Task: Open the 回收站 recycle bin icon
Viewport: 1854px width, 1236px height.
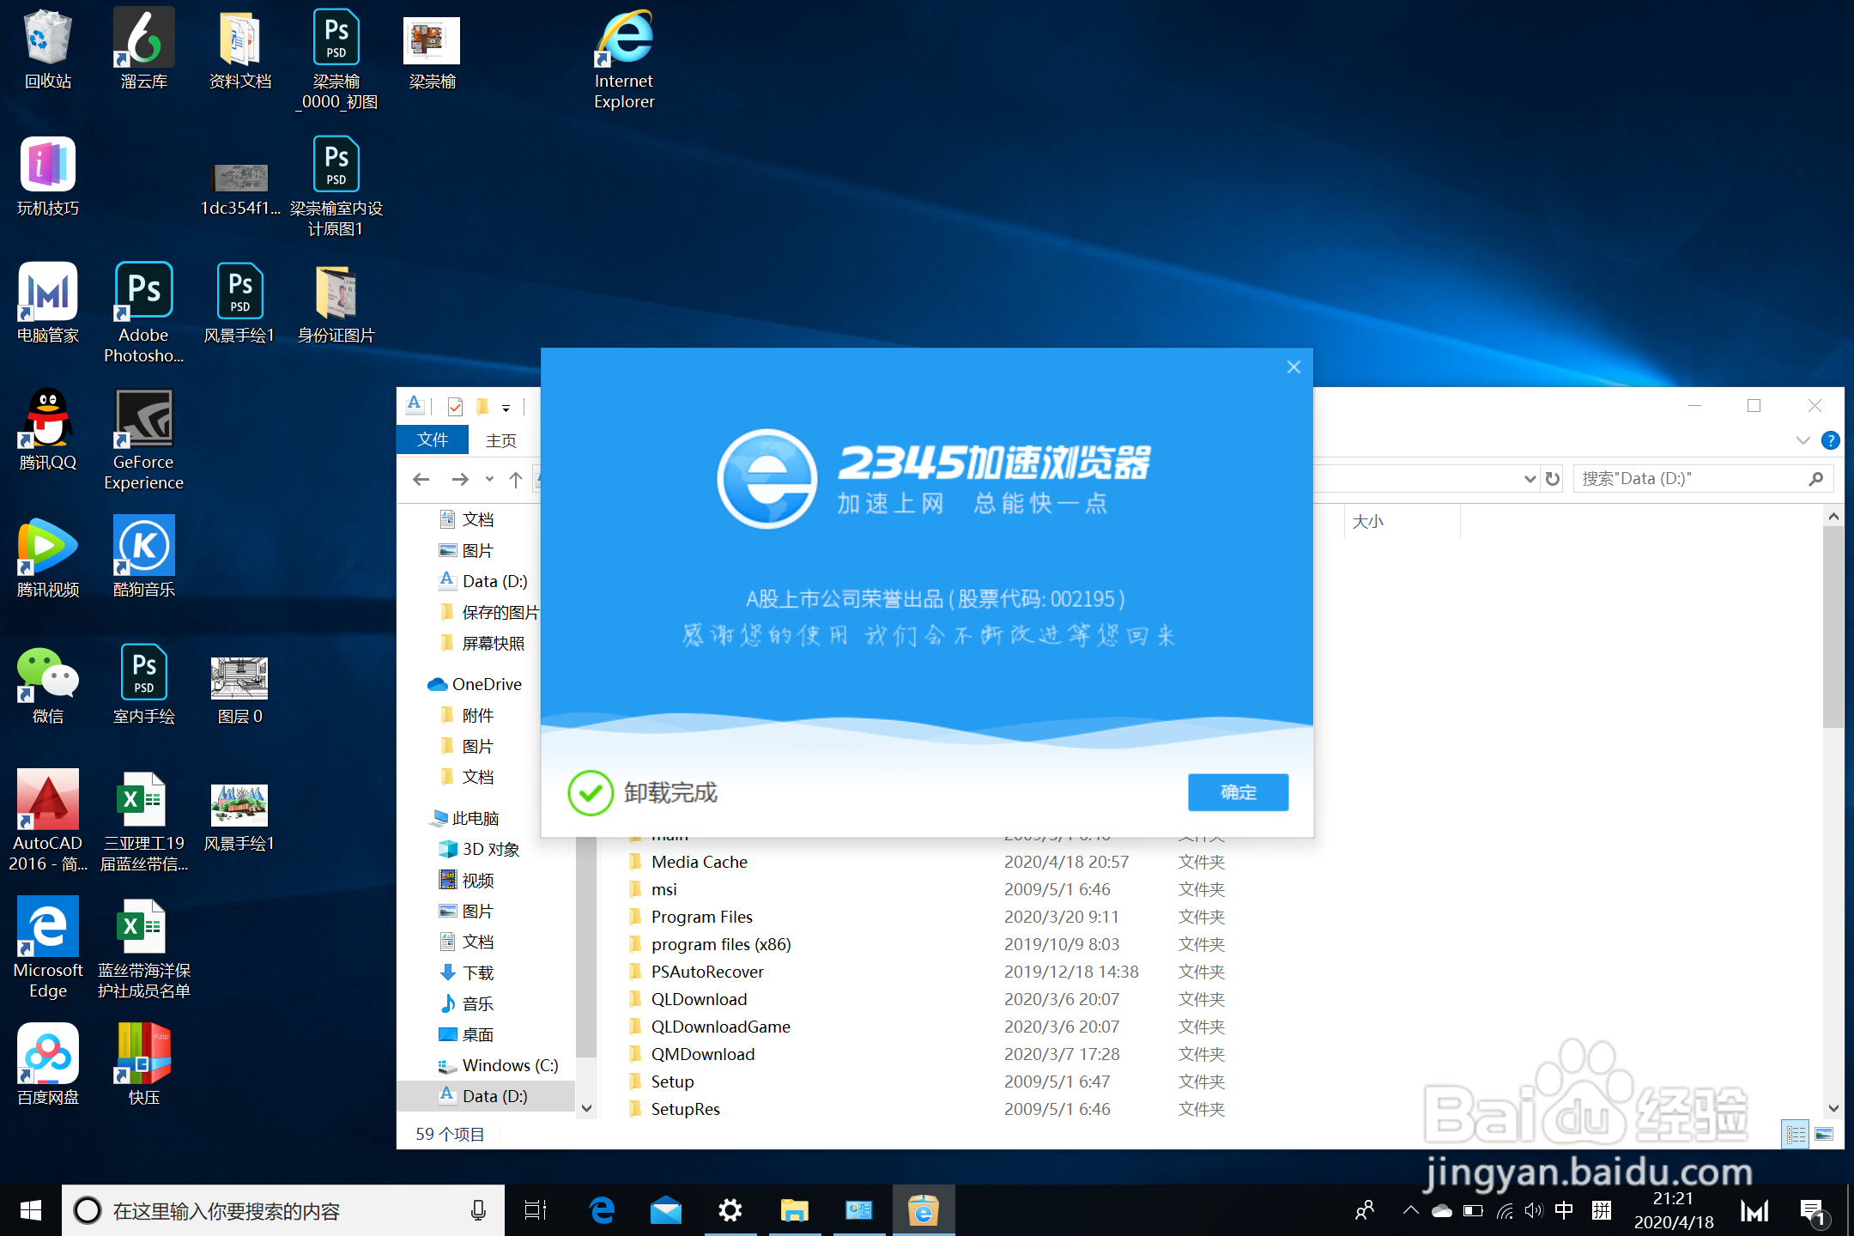Action: (48, 50)
